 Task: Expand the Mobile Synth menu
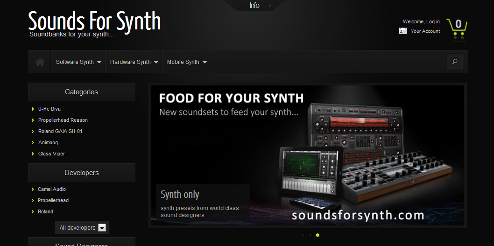(186, 62)
